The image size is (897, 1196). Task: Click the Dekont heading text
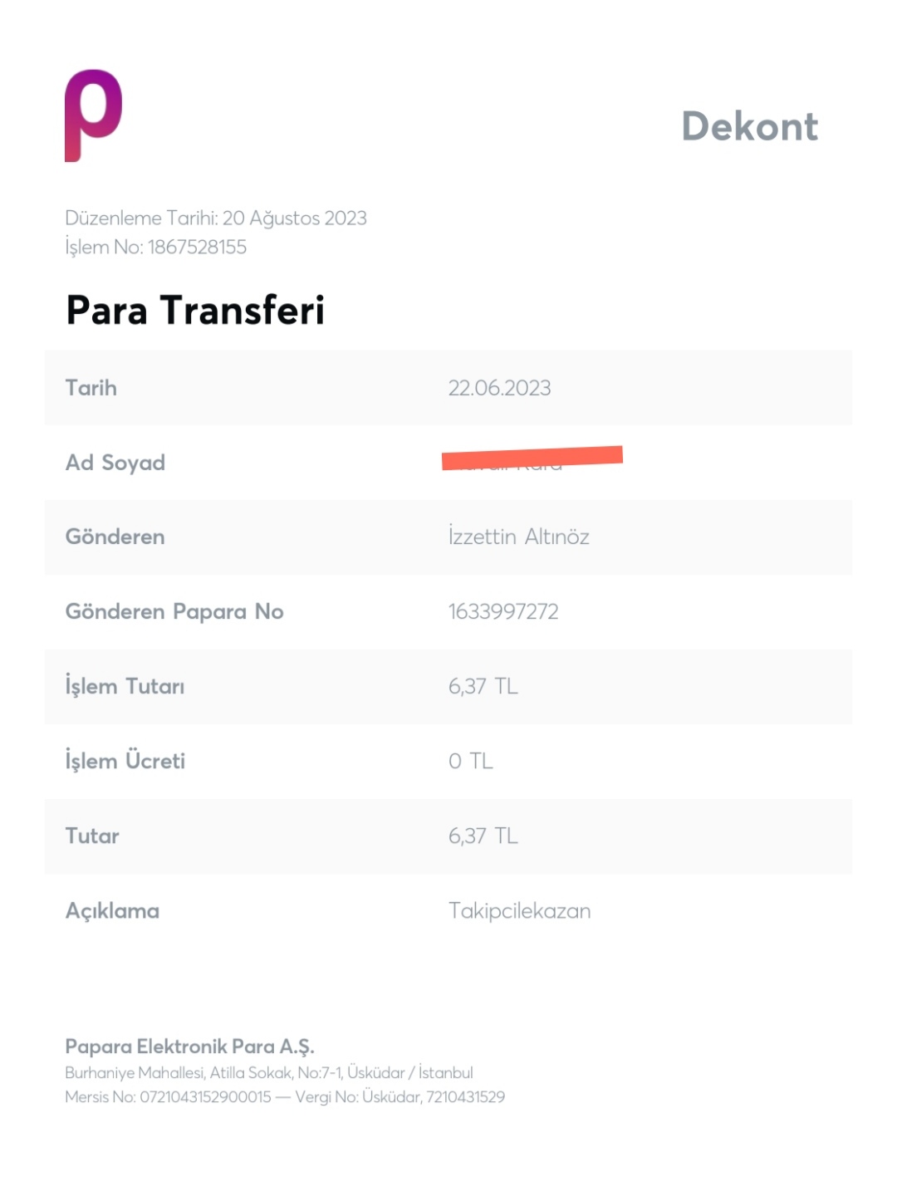pyautogui.click(x=750, y=126)
